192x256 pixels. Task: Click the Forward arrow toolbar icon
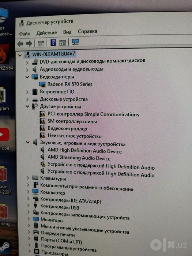29,44
